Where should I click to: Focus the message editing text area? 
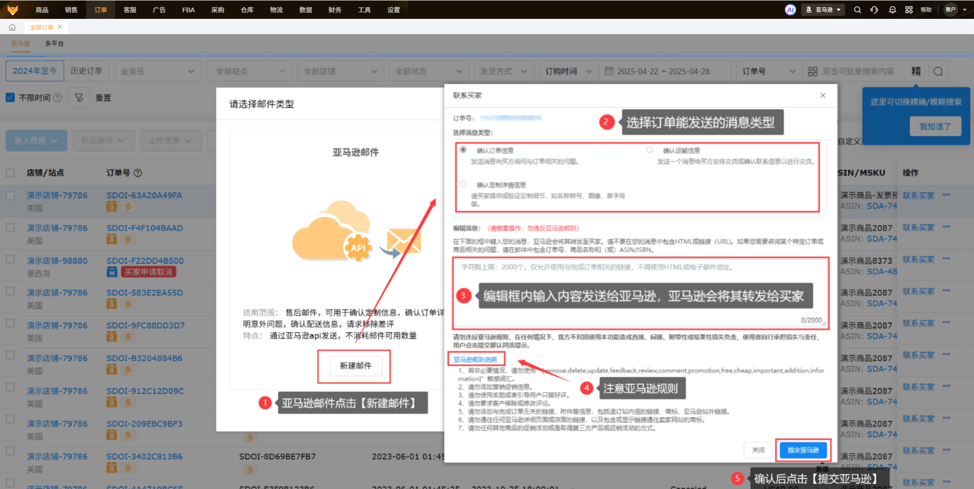[x=640, y=293]
